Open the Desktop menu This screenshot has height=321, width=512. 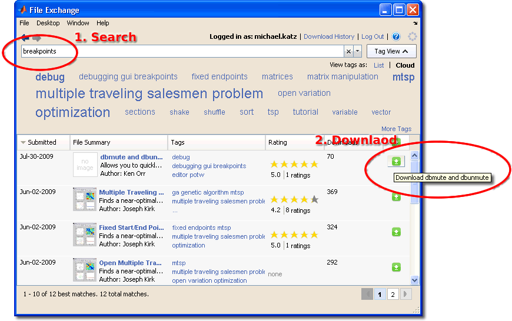[48, 23]
